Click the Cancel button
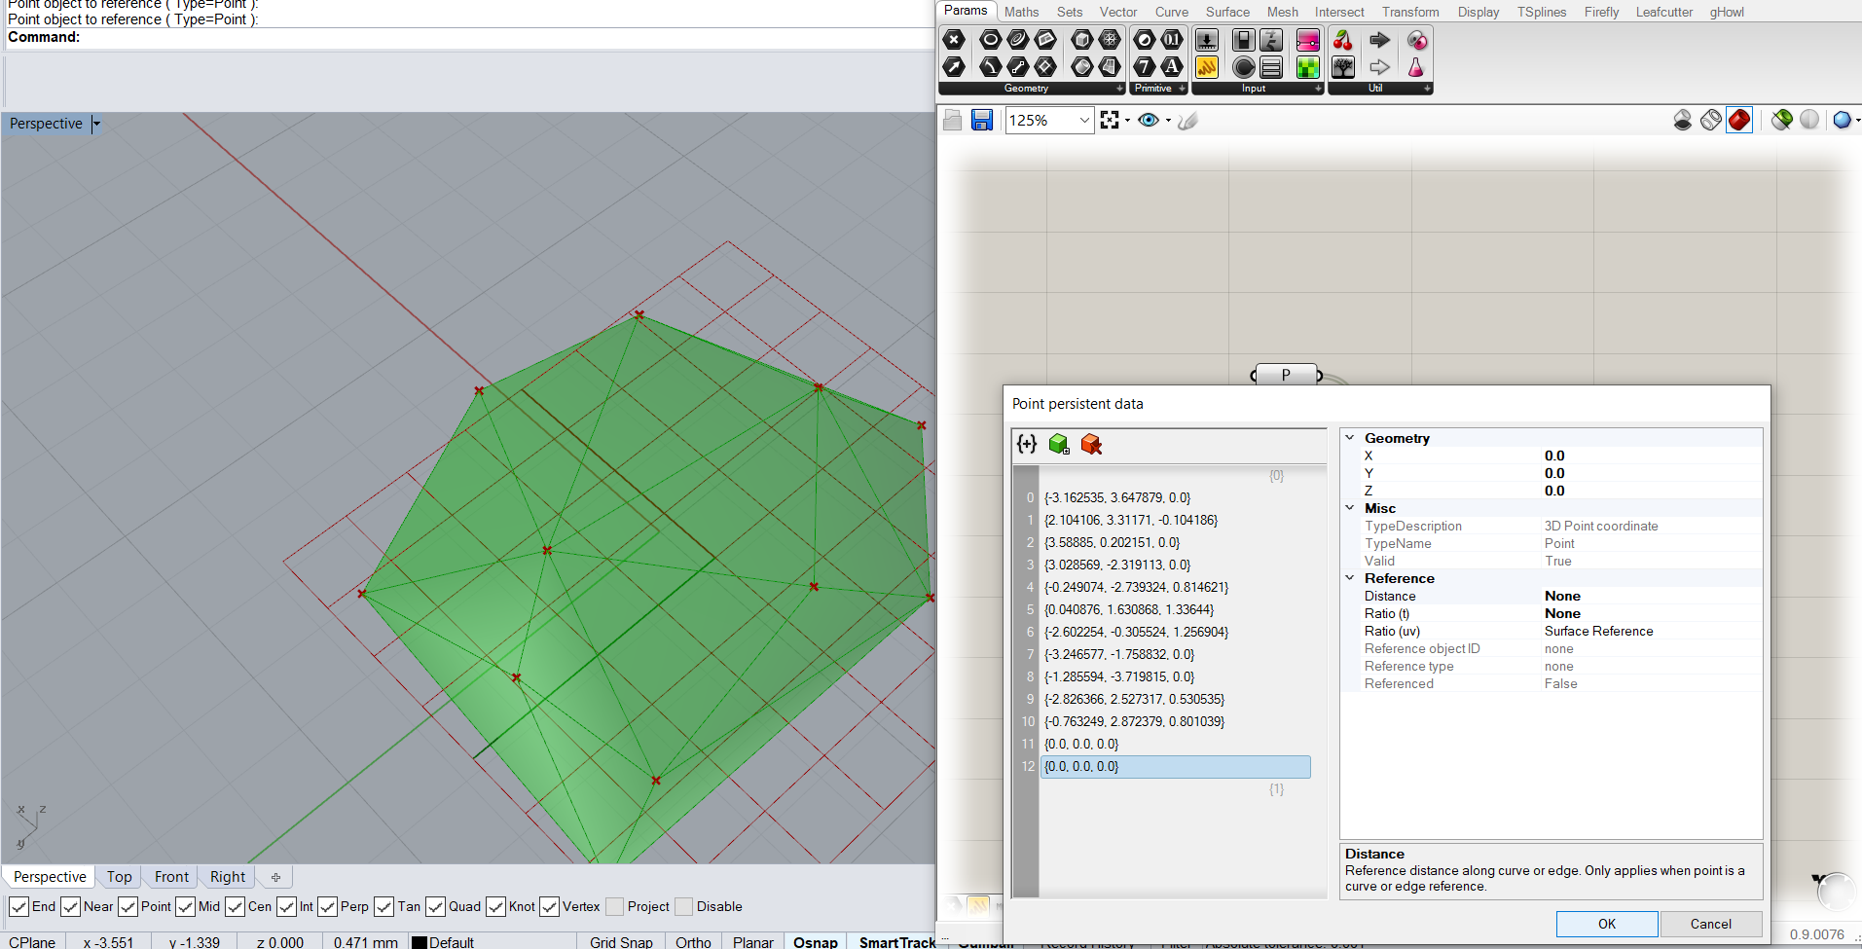 tap(1710, 924)
